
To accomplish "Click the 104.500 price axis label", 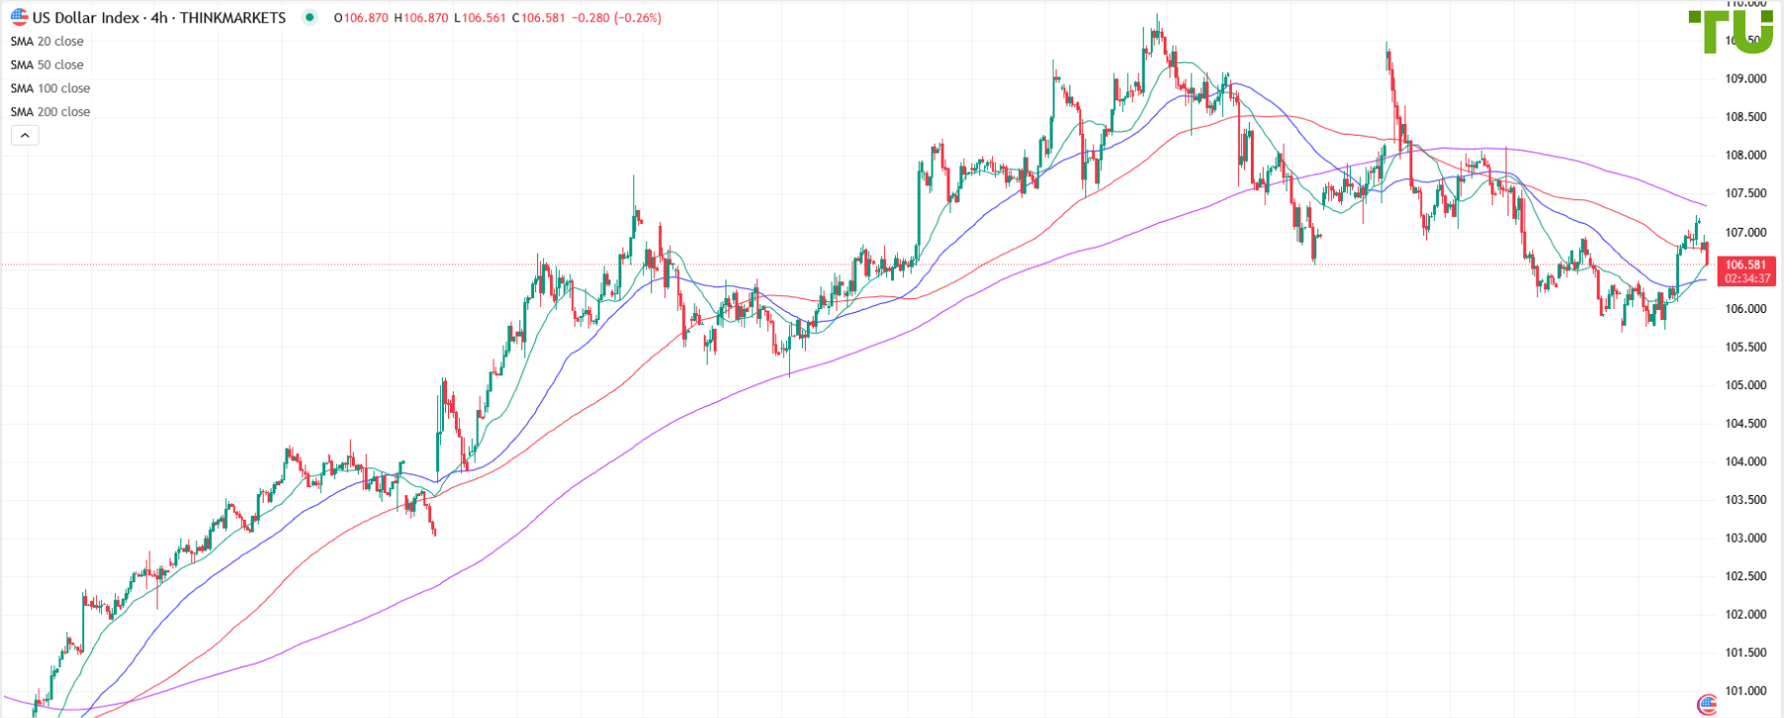I will (x=1745, y=424).
